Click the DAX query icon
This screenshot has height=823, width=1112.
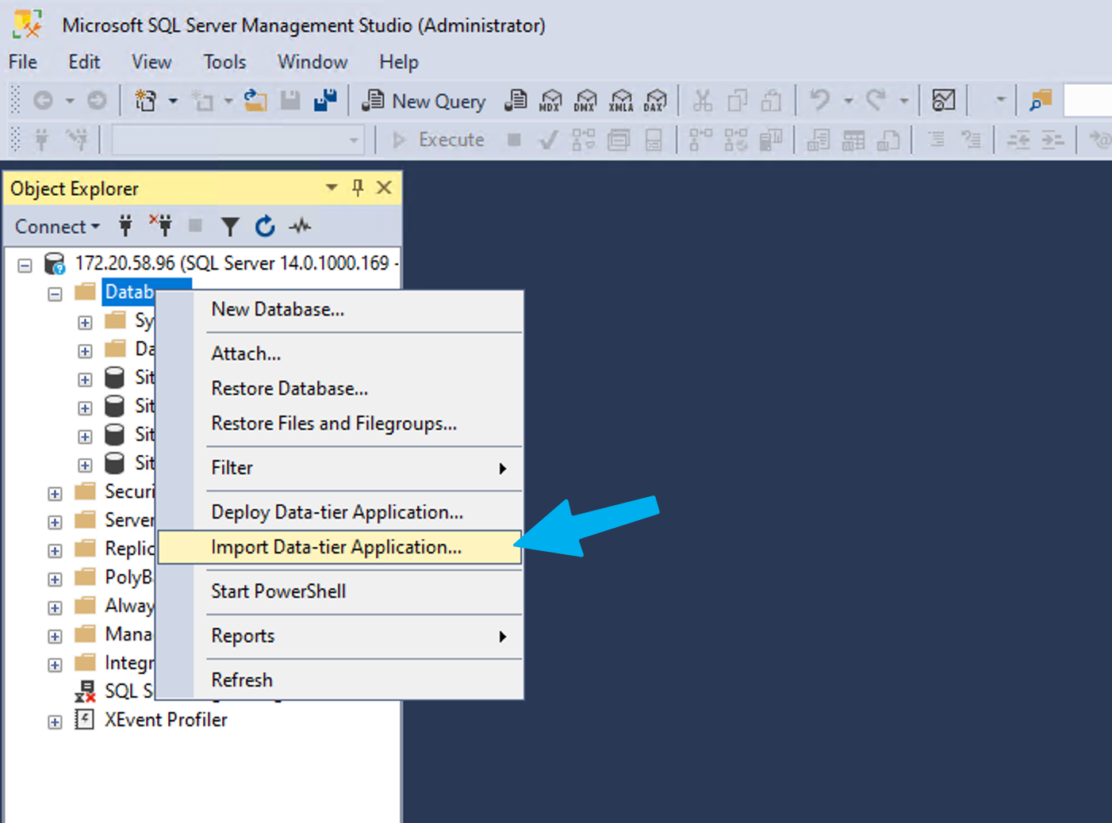[655, 101]
